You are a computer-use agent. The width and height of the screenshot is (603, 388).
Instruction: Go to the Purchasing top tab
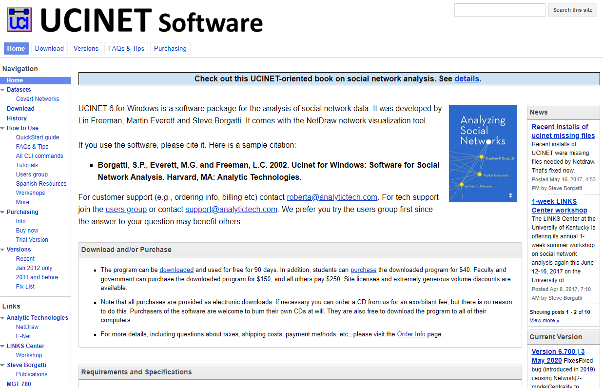click(x=170, y=48)
